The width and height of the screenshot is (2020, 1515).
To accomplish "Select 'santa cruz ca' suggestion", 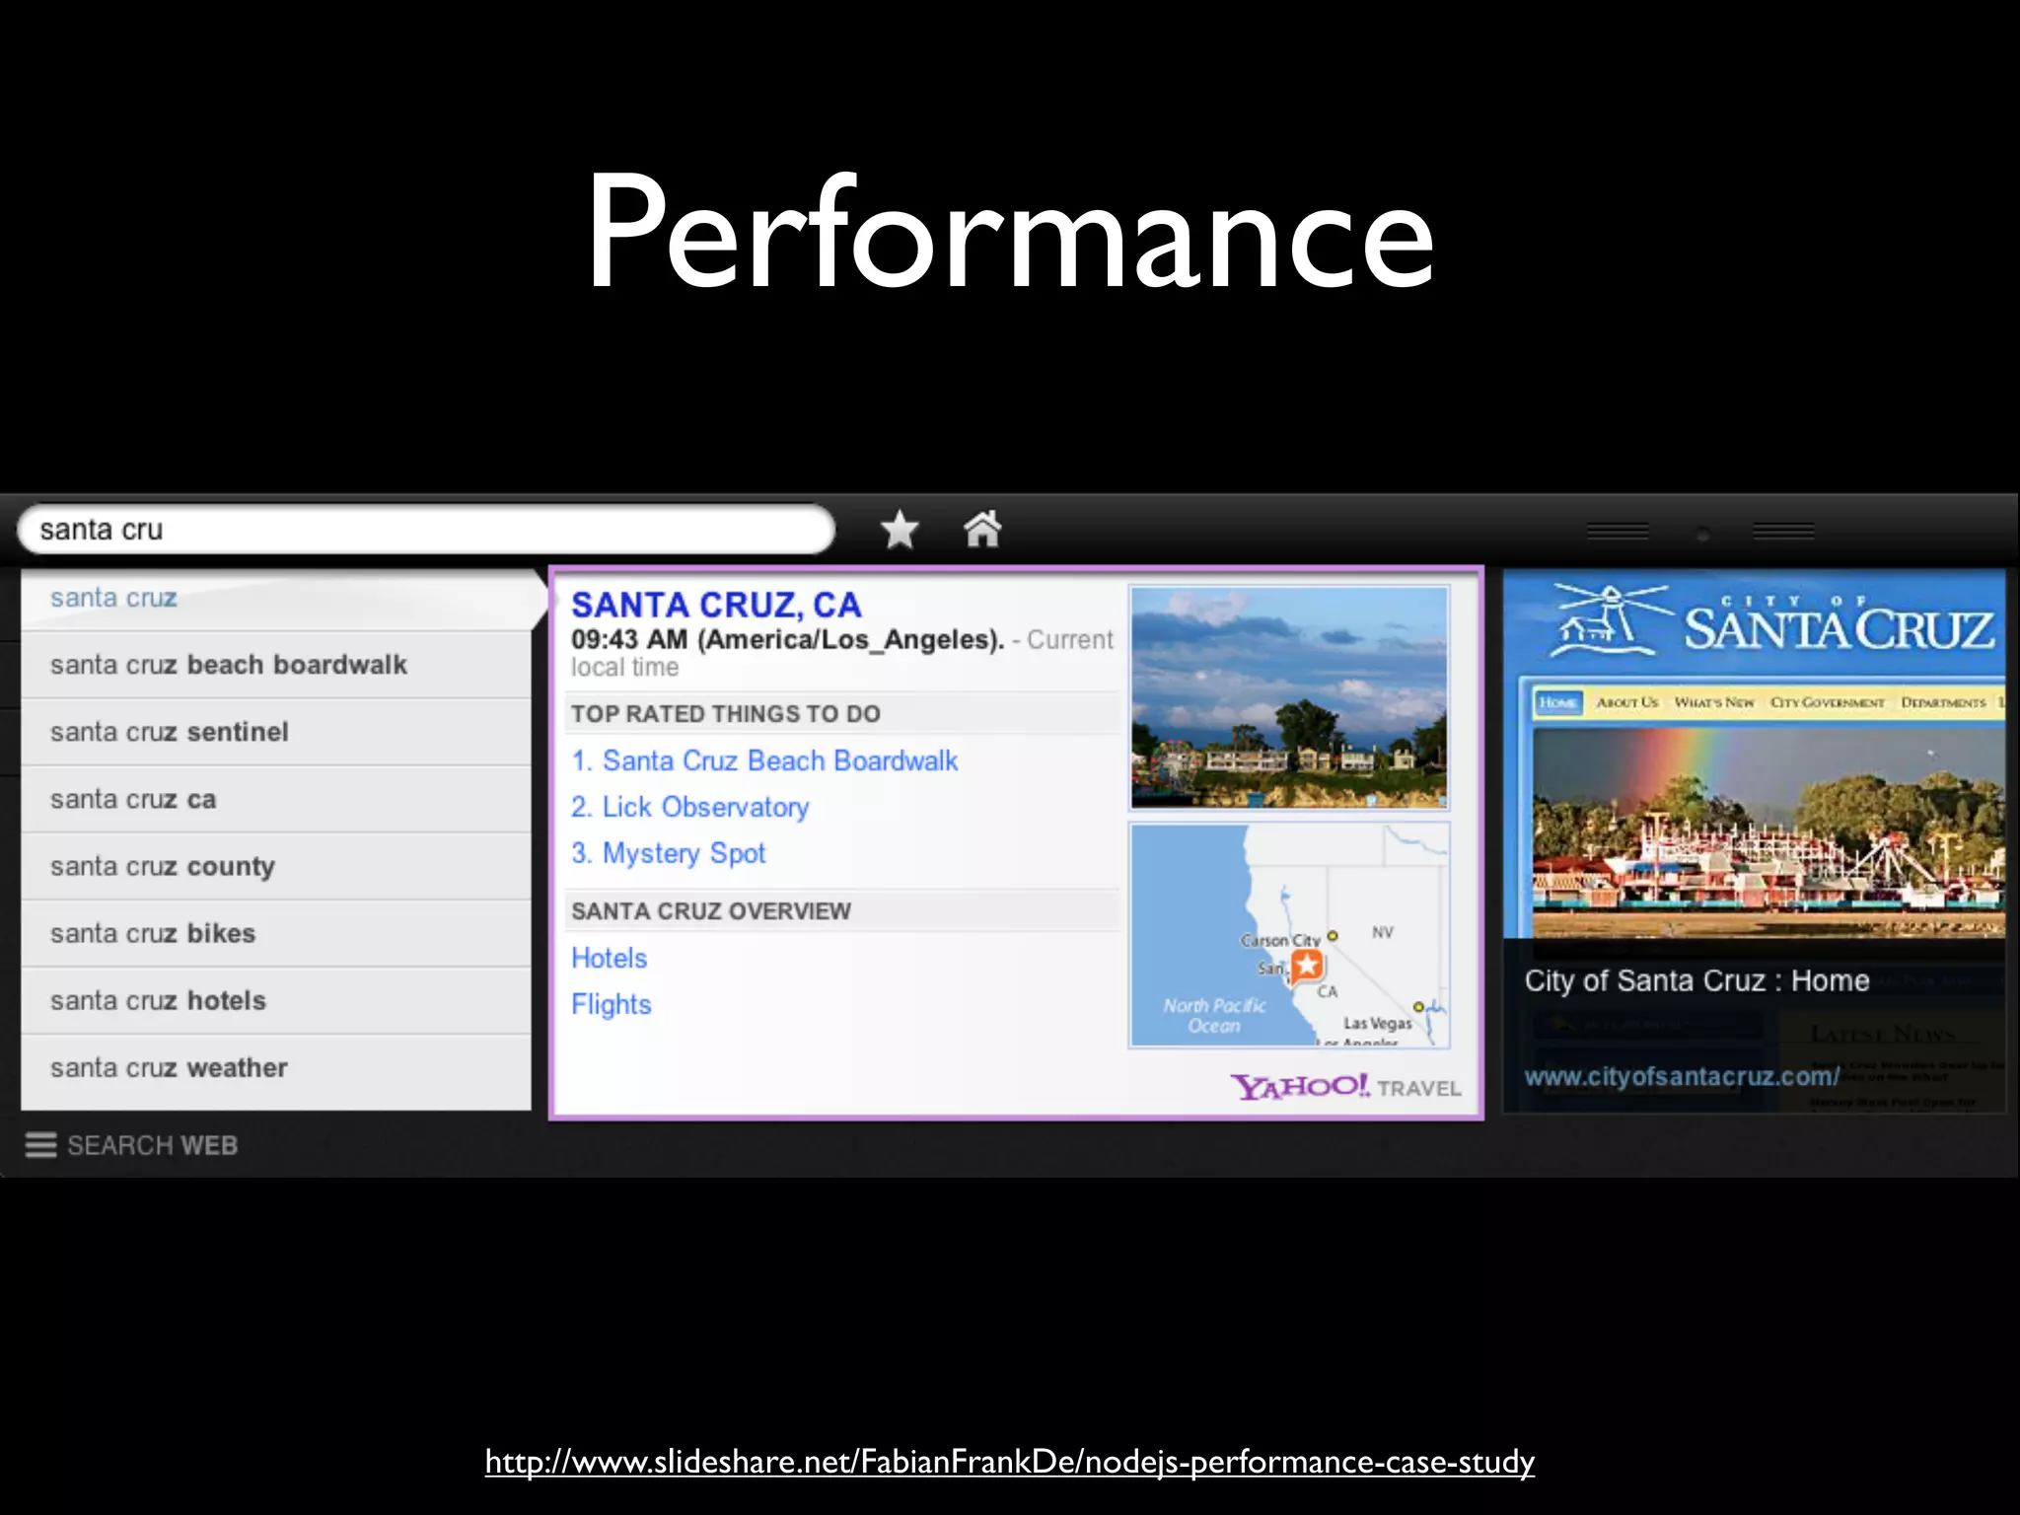I will pyautogui.click(x=276, y=799).
